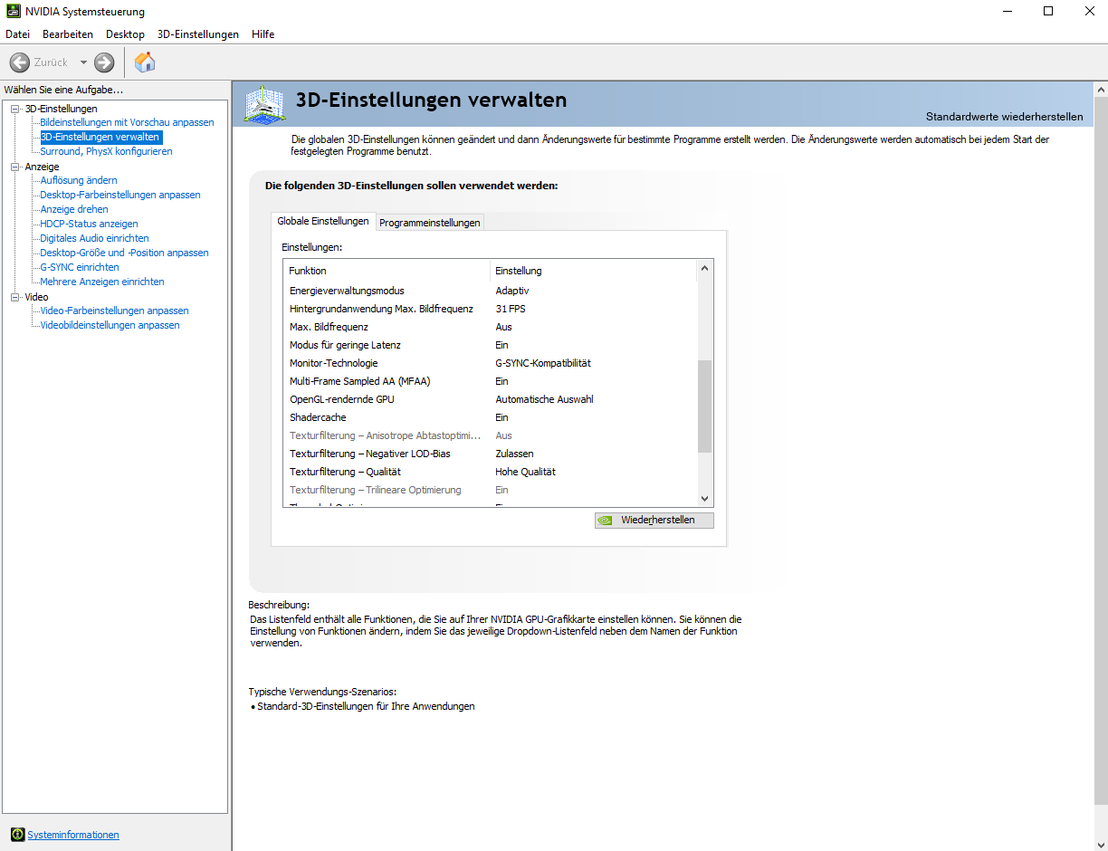
Task: Collapse the 3D-Einstellungen tree node
Action: tap(14, 109)
